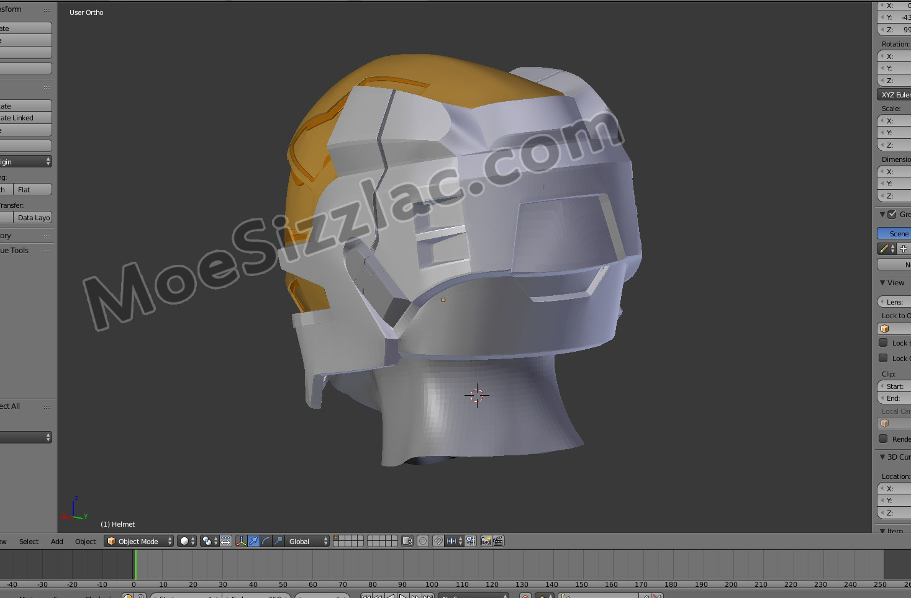Click the Lock to Object cube icon
The image size is (911, 598).
click(x=885, y=329)
